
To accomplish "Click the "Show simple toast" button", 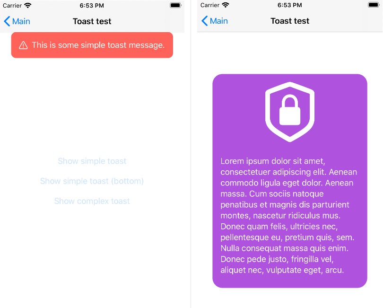I will click(x=92, y=161).
